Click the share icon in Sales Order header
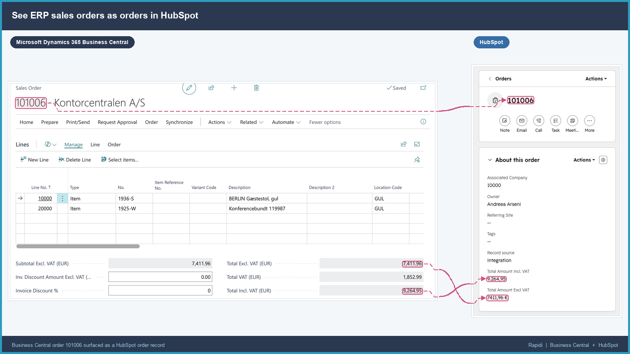630x354 pixels. (x=211, y=88)
